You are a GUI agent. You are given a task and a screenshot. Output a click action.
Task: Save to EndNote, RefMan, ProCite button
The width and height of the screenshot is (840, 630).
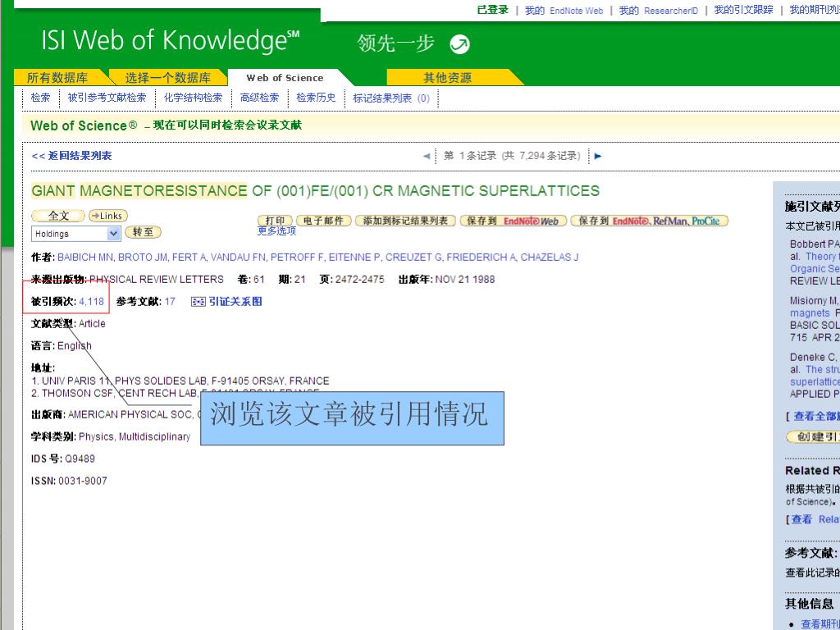point(650,221)
